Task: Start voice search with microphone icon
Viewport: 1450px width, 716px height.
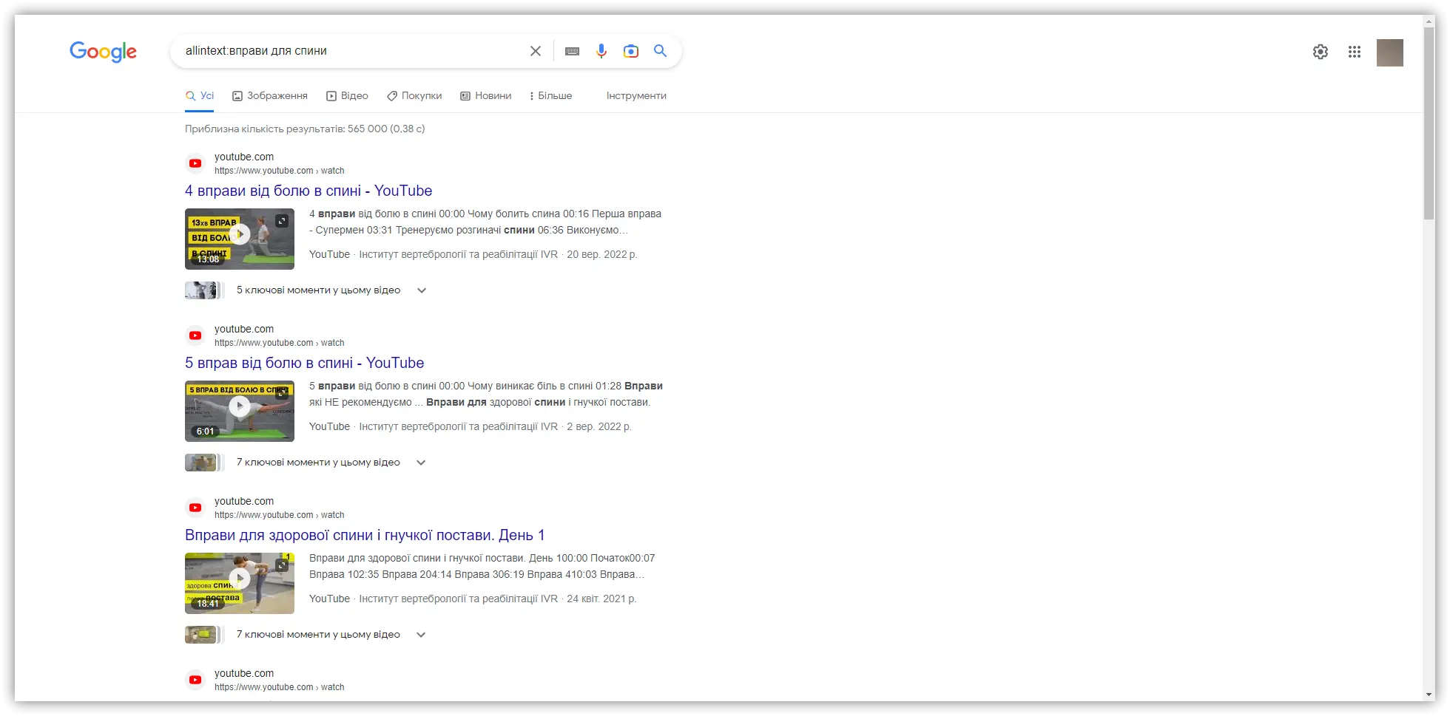Action: [601, 51]
